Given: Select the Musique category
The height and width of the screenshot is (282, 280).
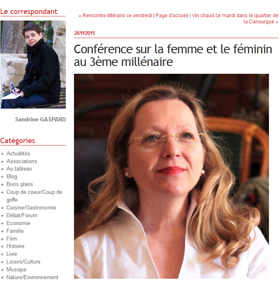Looking at the screenshot, I should pos(16,269).
